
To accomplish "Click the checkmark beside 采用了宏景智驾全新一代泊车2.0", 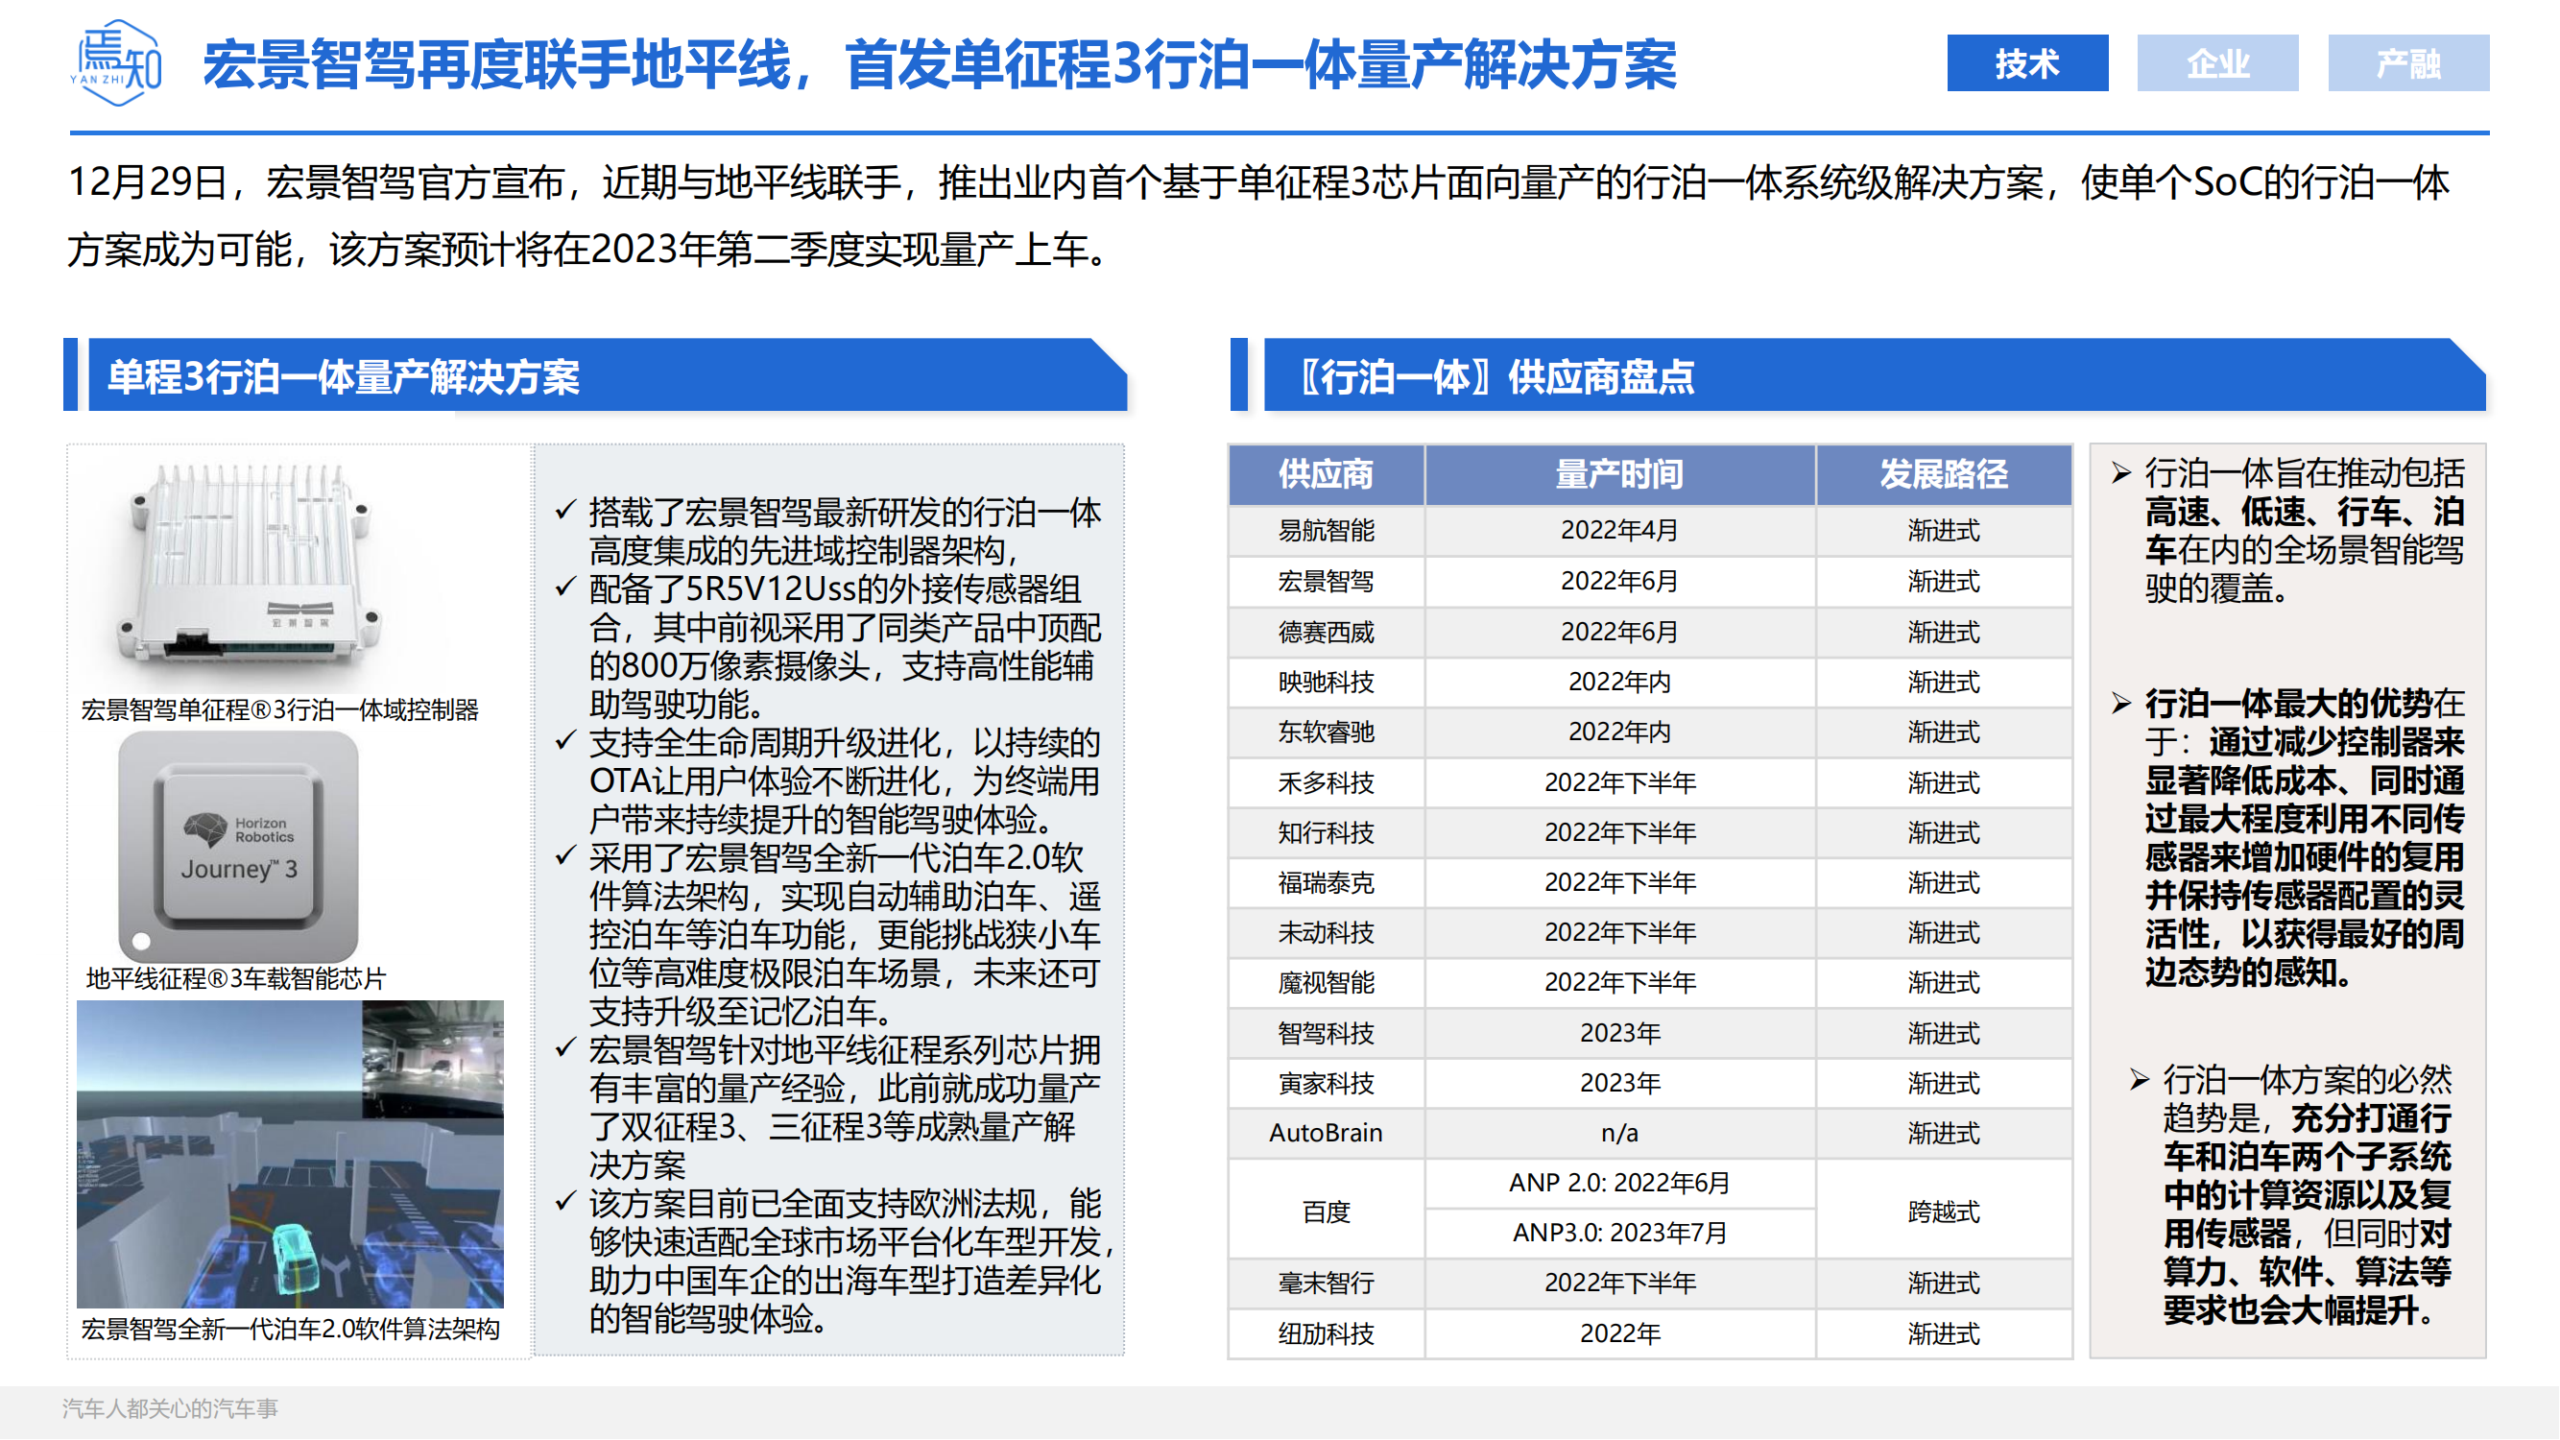I will pos(565,856).
